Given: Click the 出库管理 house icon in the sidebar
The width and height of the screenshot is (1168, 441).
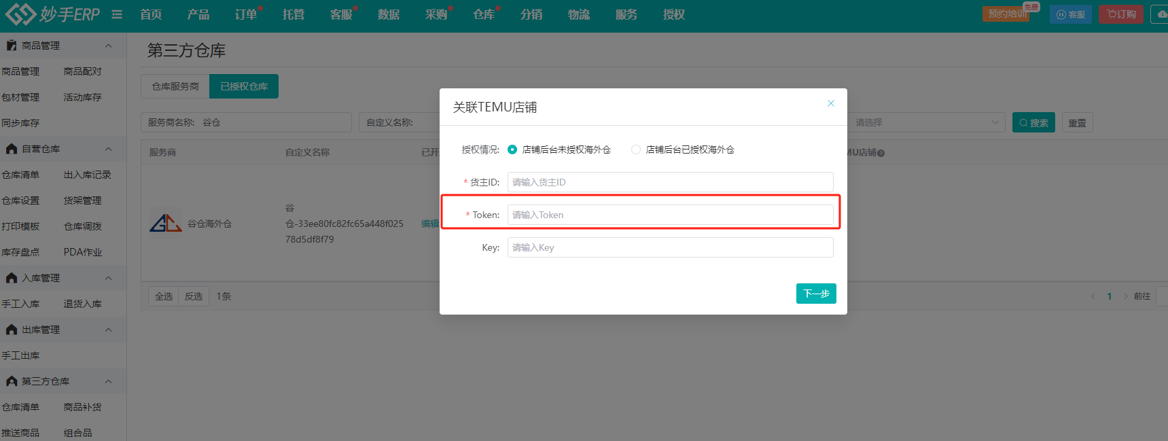Looking at the screenshot, I should pos(12,330).
